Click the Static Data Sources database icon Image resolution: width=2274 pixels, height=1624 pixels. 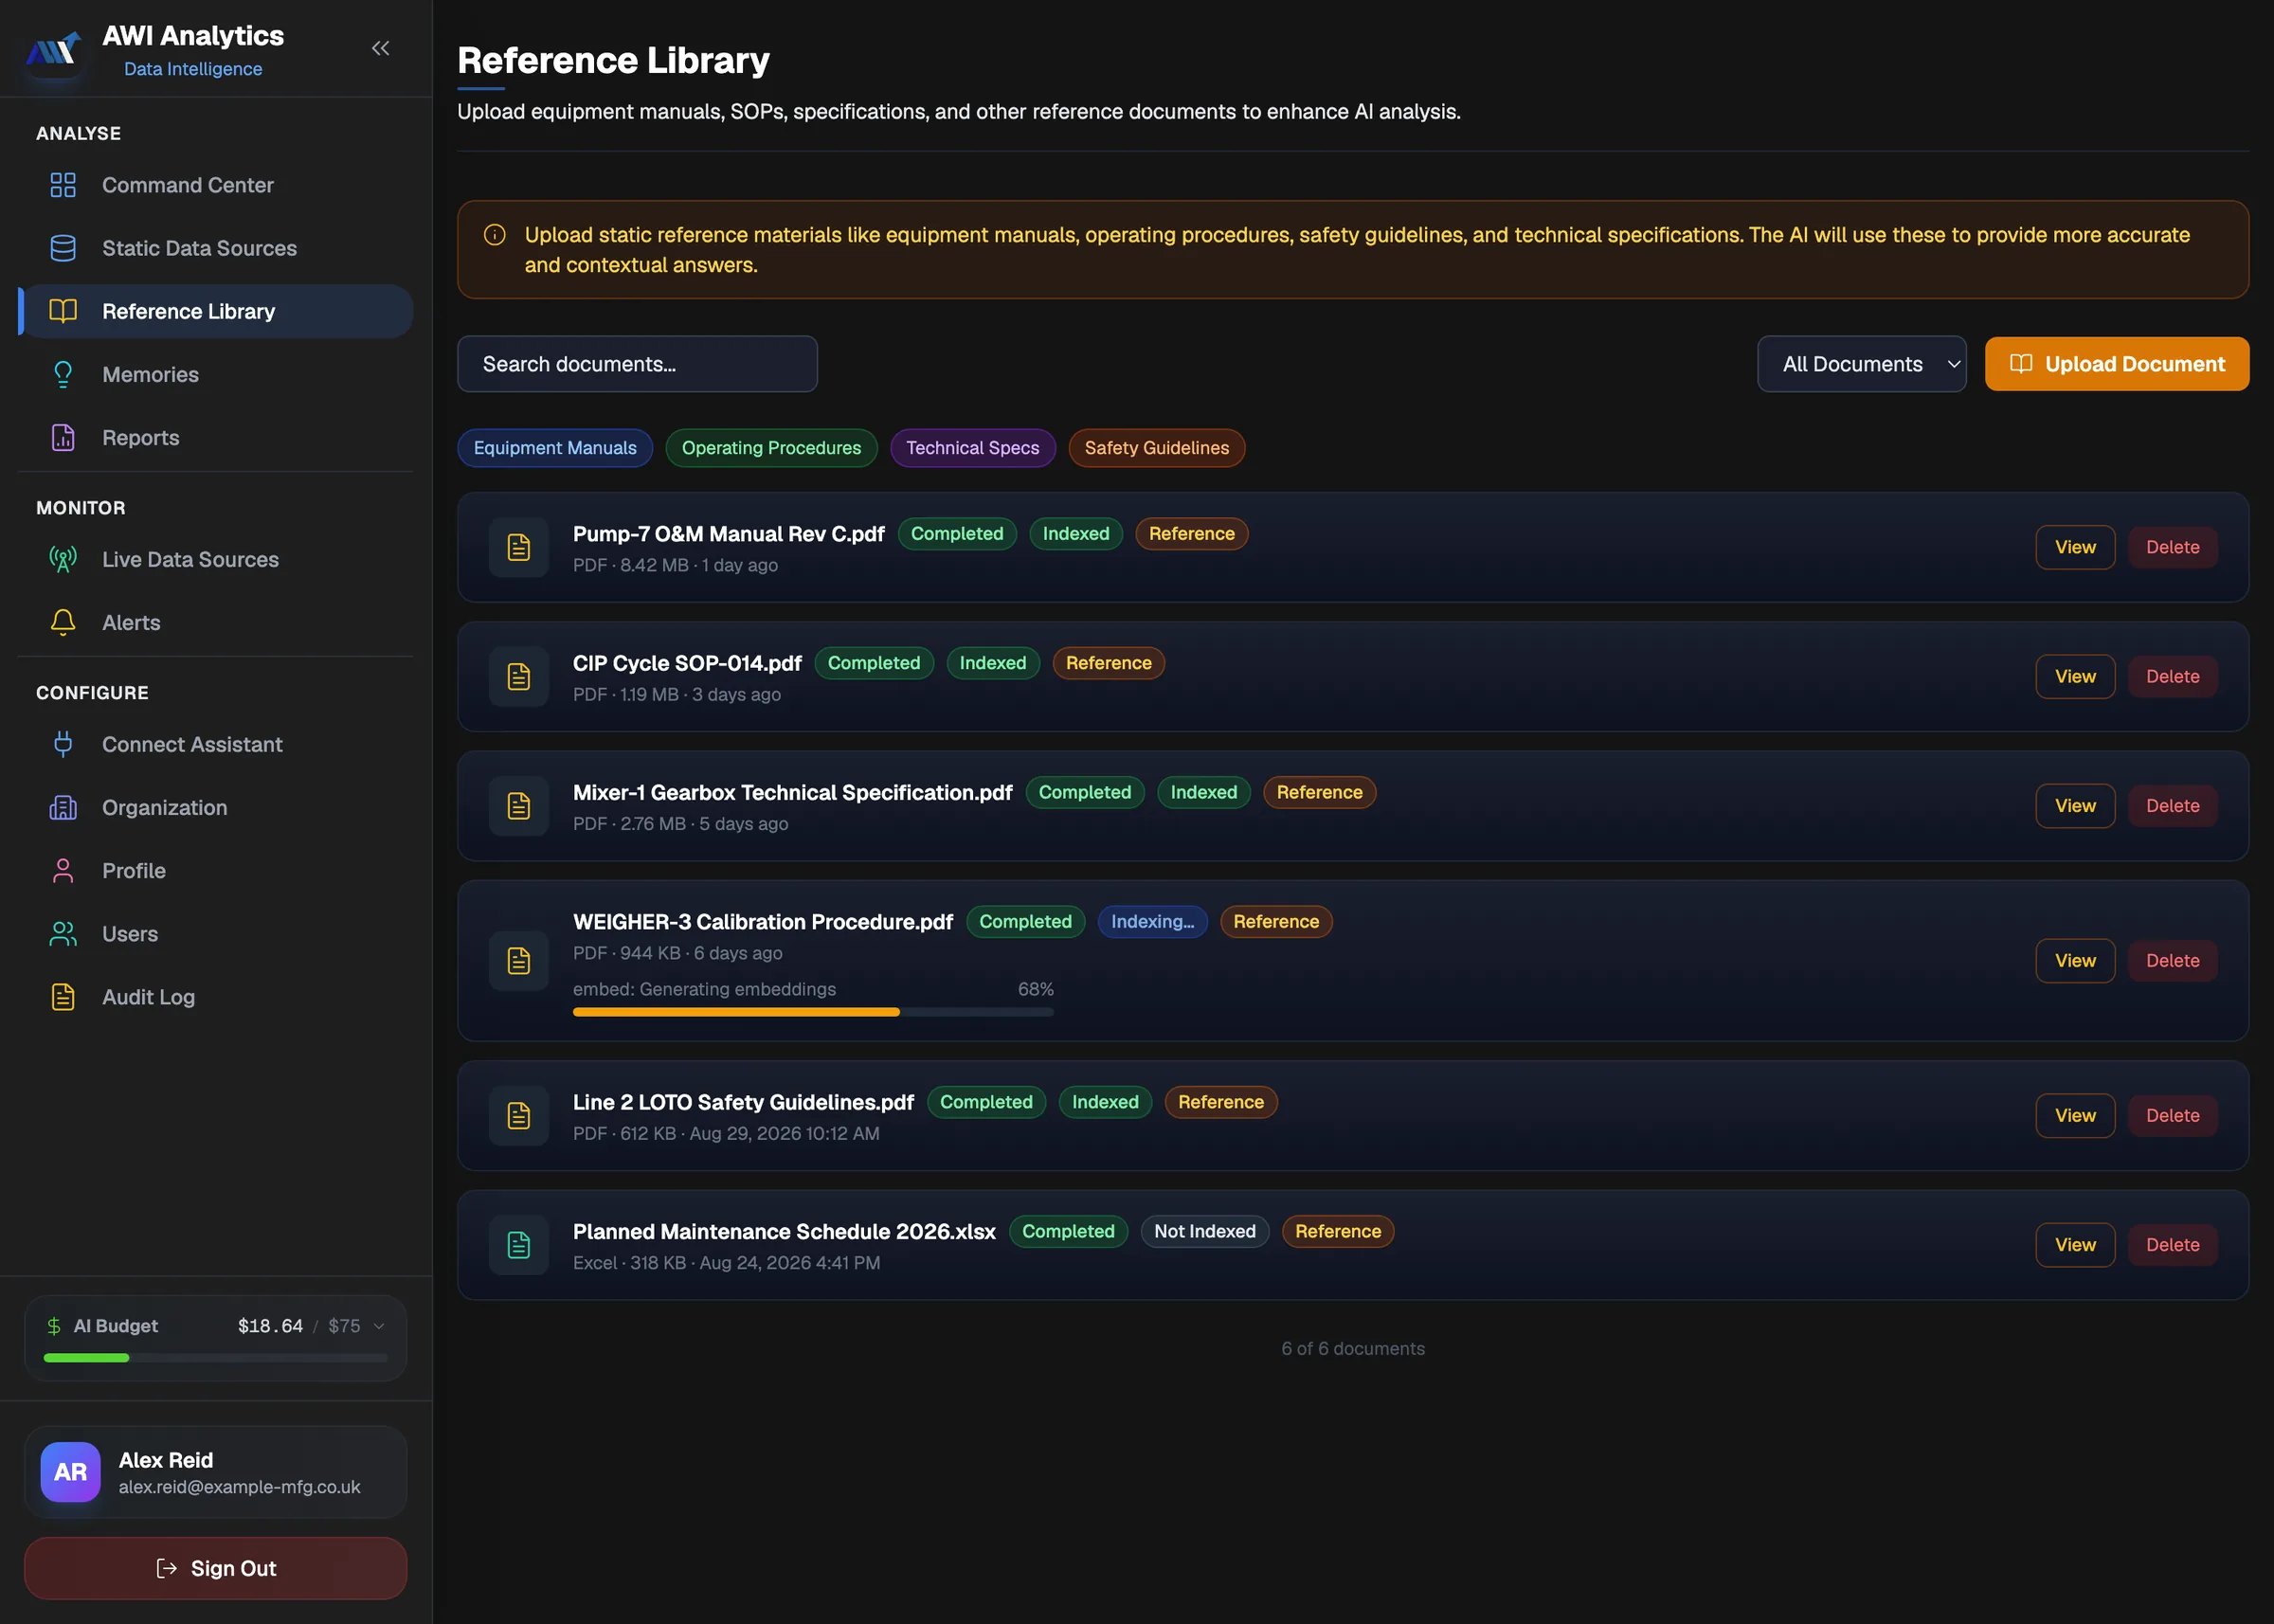point(63,248)
